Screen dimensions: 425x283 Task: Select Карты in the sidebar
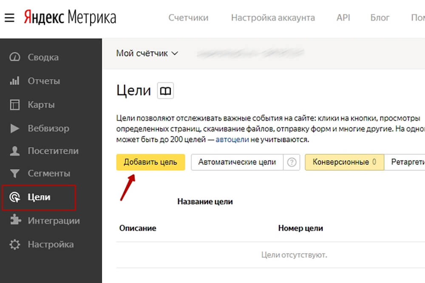41,105
